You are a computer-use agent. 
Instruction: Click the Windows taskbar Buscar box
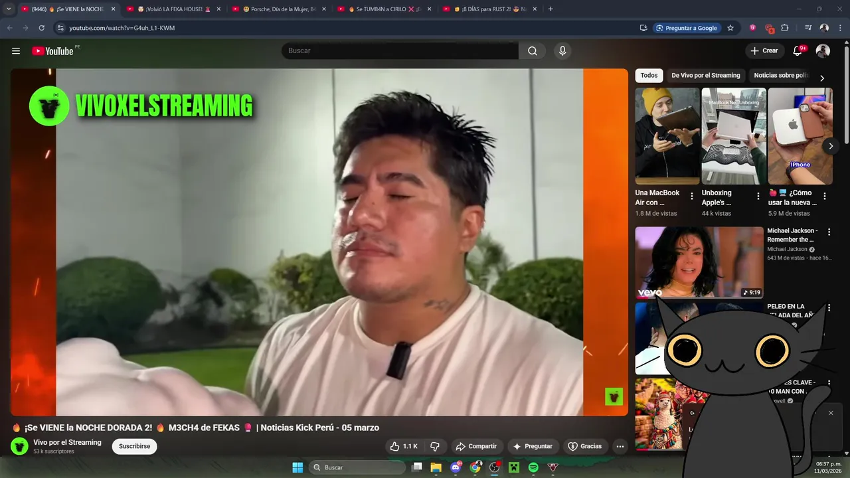(357, 467)
